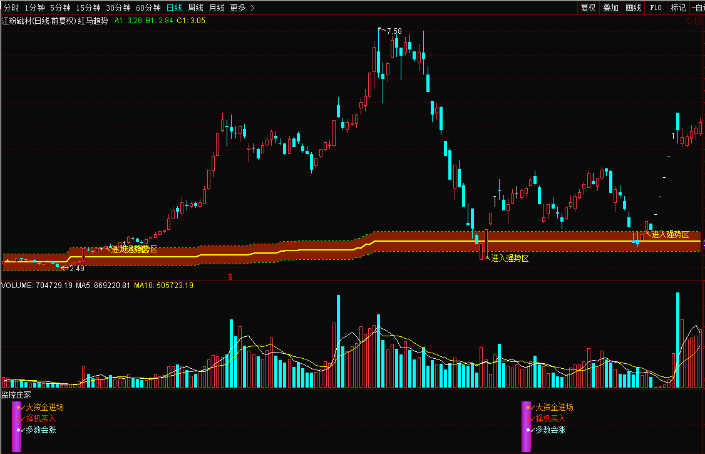Click the C1: 3.05 indicator value
Viewport: 705px width, 454px height.
click(x=191, y=21)
